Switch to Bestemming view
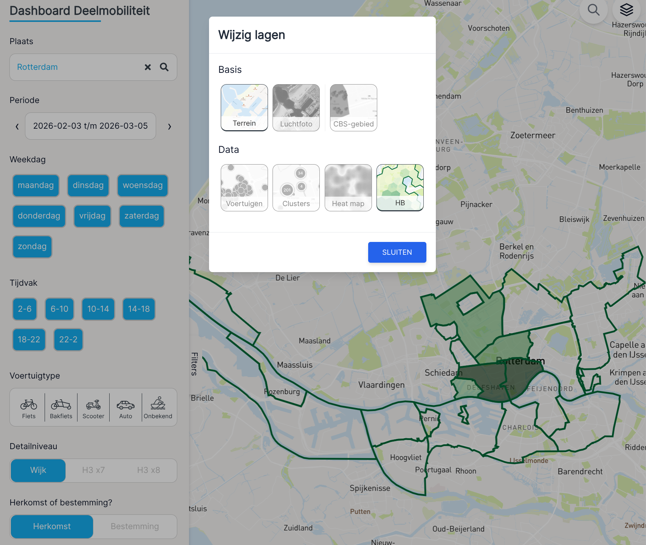Screen dimensions: 646x545 click(135, 527)
